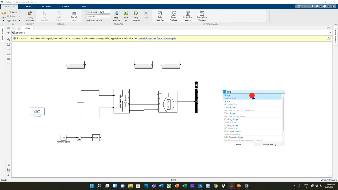Click the Open file button

tap(12, 12)
